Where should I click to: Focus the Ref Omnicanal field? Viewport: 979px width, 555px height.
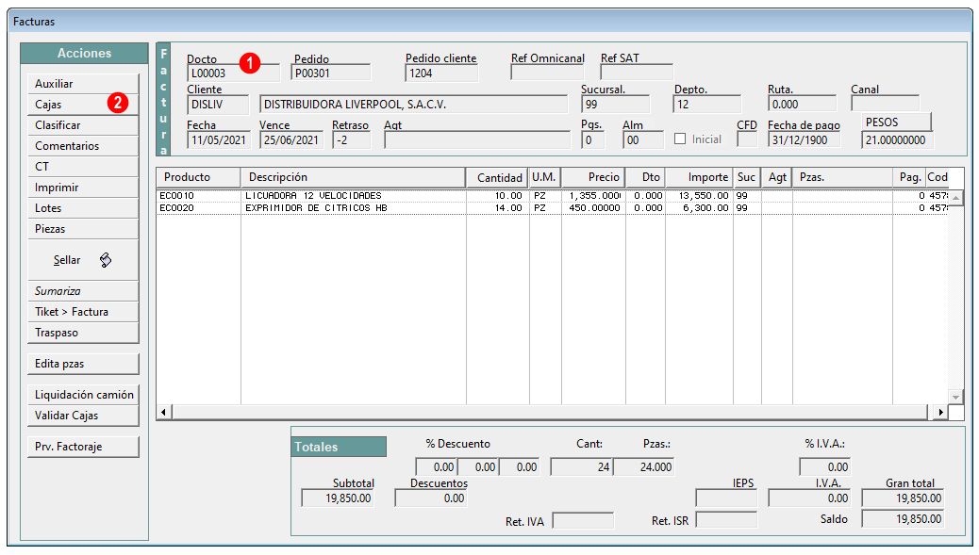[x=547, y=73]
